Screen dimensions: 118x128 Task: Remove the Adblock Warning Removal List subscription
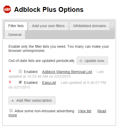point(10,71)
